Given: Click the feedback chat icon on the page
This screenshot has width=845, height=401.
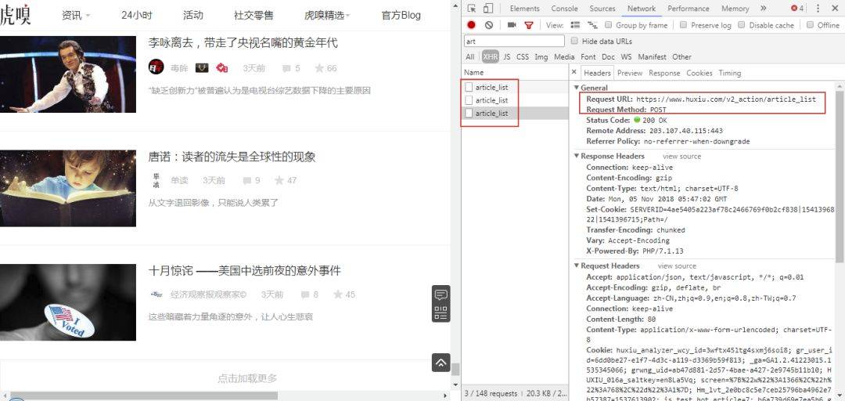Looking at the screenshot, I should click(x=440, y=295).
